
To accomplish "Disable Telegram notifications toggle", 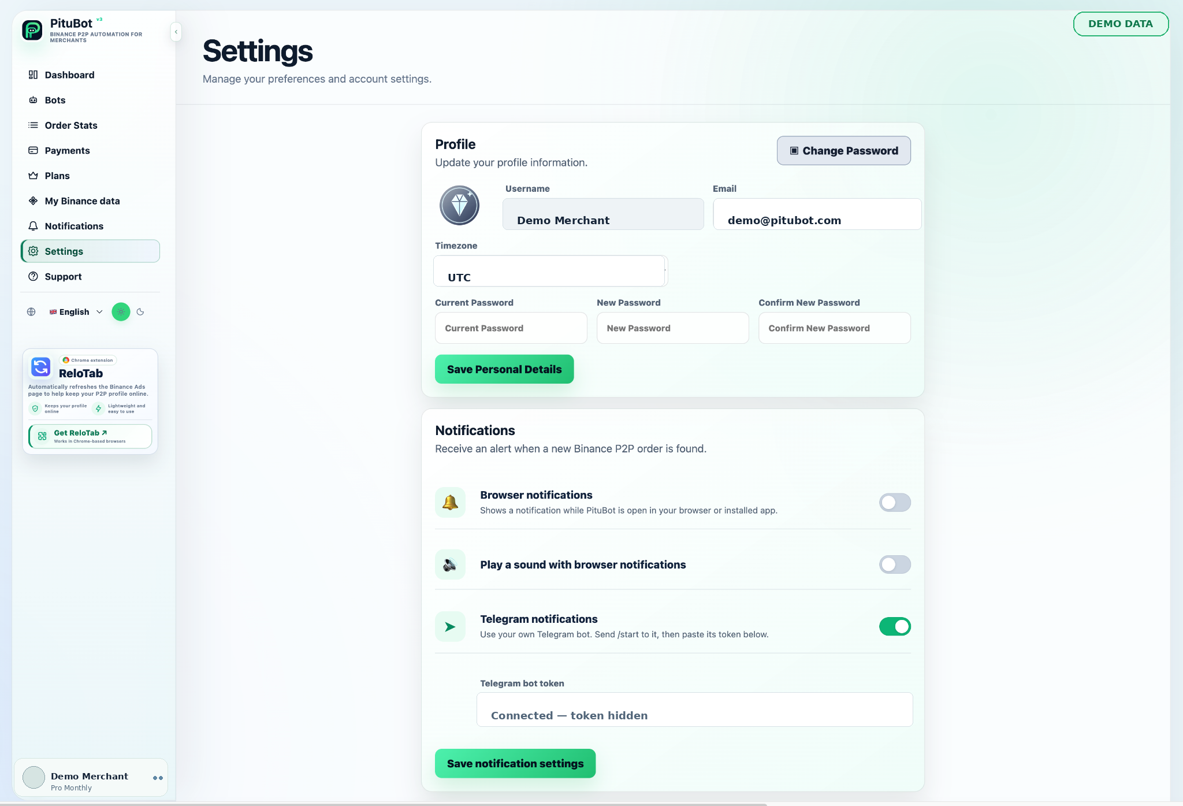I will [x=895, y=626].
